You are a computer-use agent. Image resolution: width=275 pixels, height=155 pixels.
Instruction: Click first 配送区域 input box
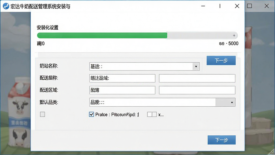tap(122, 90)
